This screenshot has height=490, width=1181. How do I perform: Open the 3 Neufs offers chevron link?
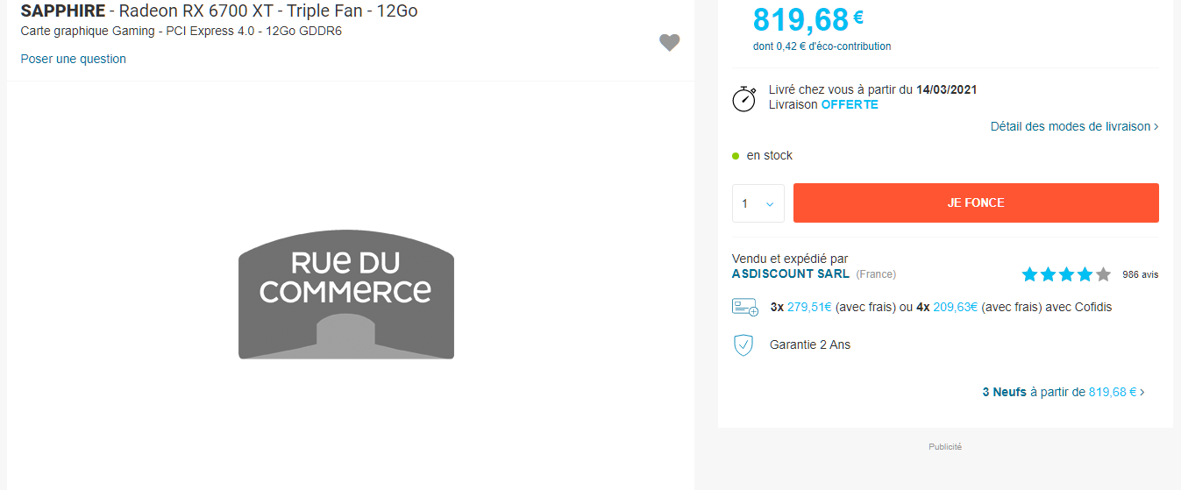tap(1063, 392)
